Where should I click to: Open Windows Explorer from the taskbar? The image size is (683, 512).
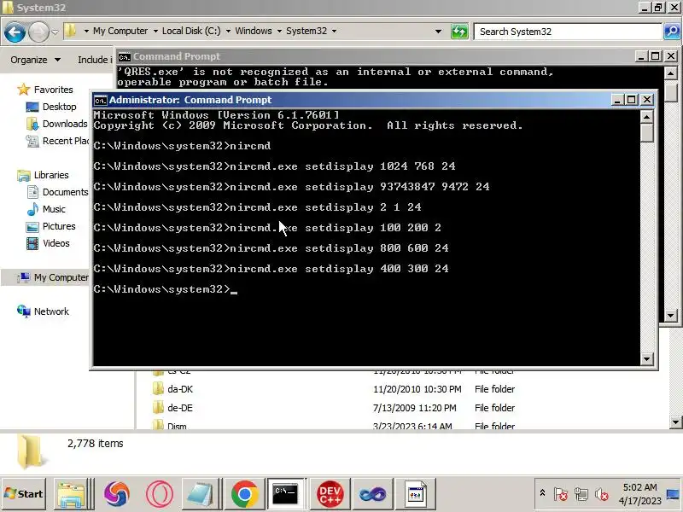click(x=72, y=495)
